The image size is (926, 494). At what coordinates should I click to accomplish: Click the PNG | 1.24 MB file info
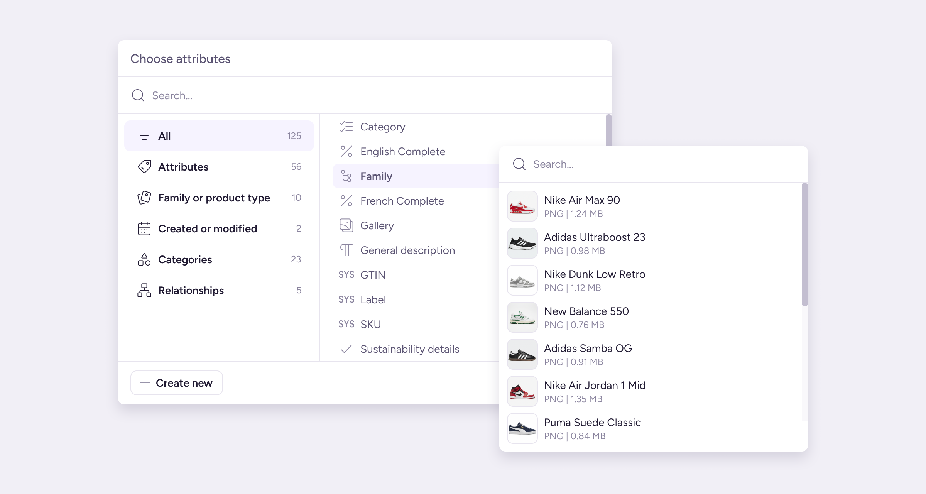point(573,214)
